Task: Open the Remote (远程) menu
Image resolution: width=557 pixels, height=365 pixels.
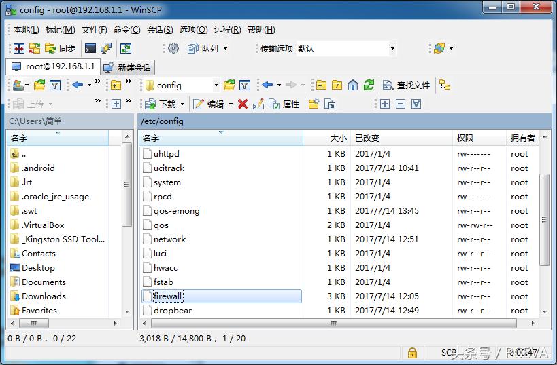Action: (x=227, y=30)
